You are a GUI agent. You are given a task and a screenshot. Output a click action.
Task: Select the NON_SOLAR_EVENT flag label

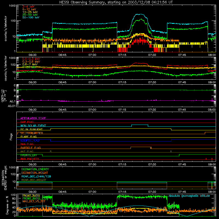click(33, 126)
